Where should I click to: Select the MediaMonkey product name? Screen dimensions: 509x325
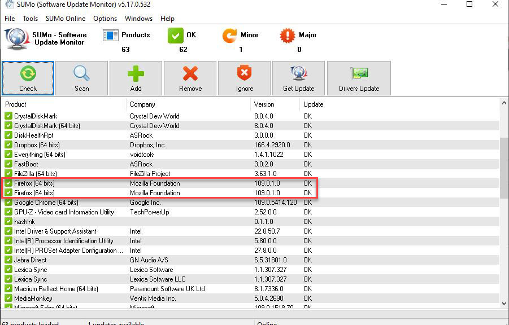[33, 298]
